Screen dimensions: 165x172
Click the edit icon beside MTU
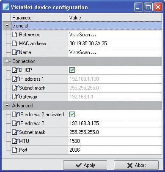(x=15, y=141)
